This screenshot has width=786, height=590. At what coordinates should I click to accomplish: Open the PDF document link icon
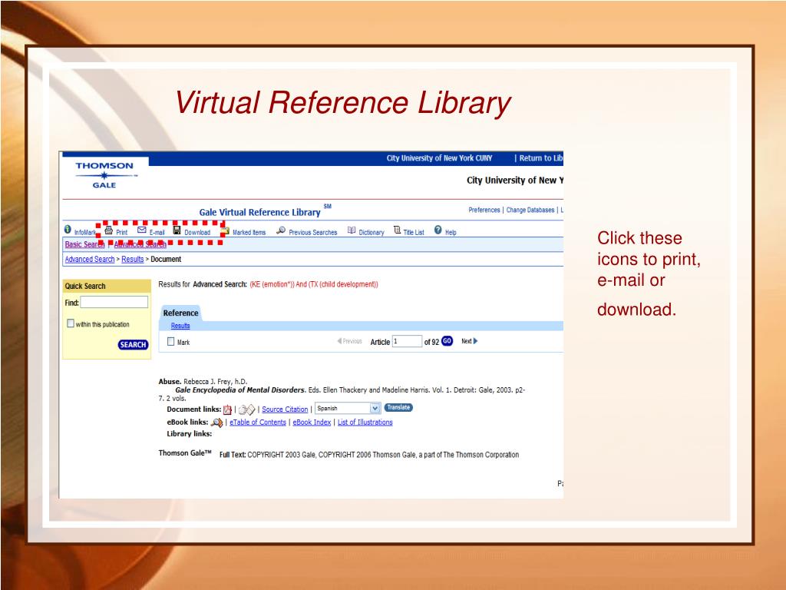coord(227,409)
